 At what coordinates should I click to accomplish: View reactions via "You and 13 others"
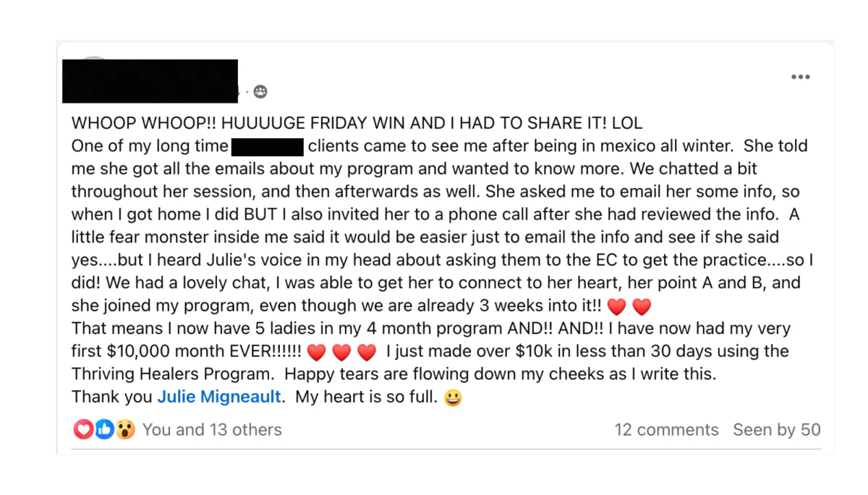tap(212, 430)
